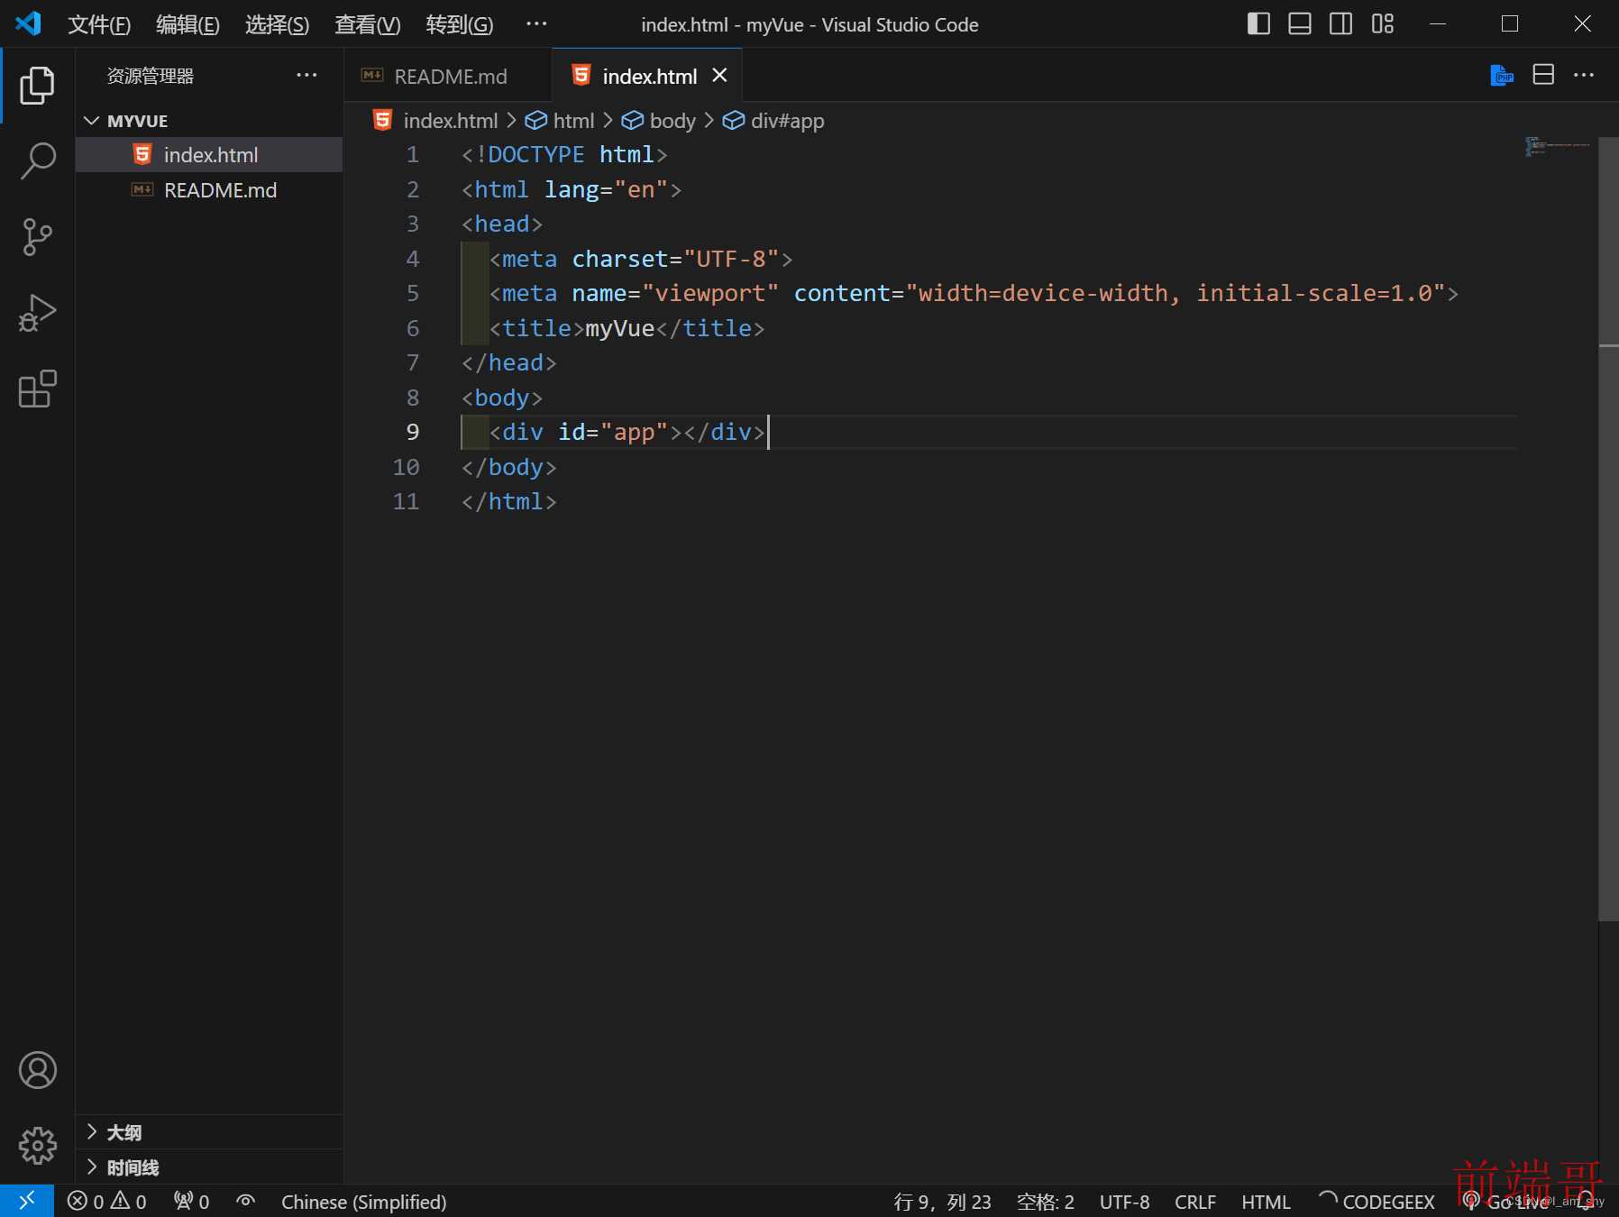Open the Manage settings gear
This screenshot has width=1619, height=1217.
coord(37,1145)
